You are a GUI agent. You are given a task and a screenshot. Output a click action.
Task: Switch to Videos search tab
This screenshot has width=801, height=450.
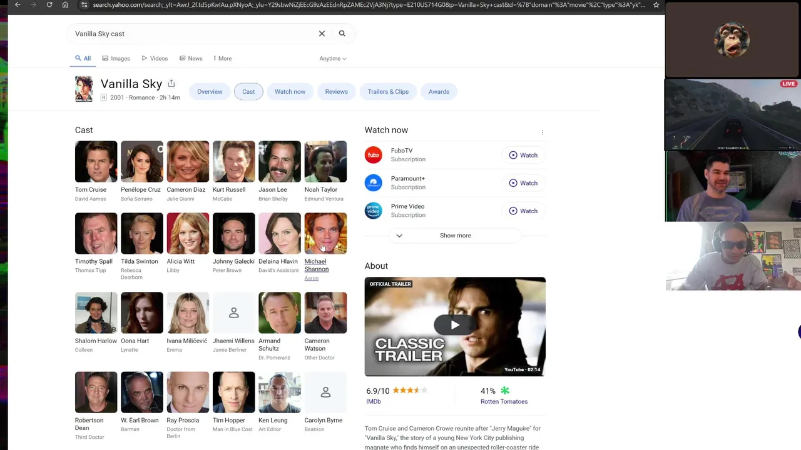tap(155, 59)
